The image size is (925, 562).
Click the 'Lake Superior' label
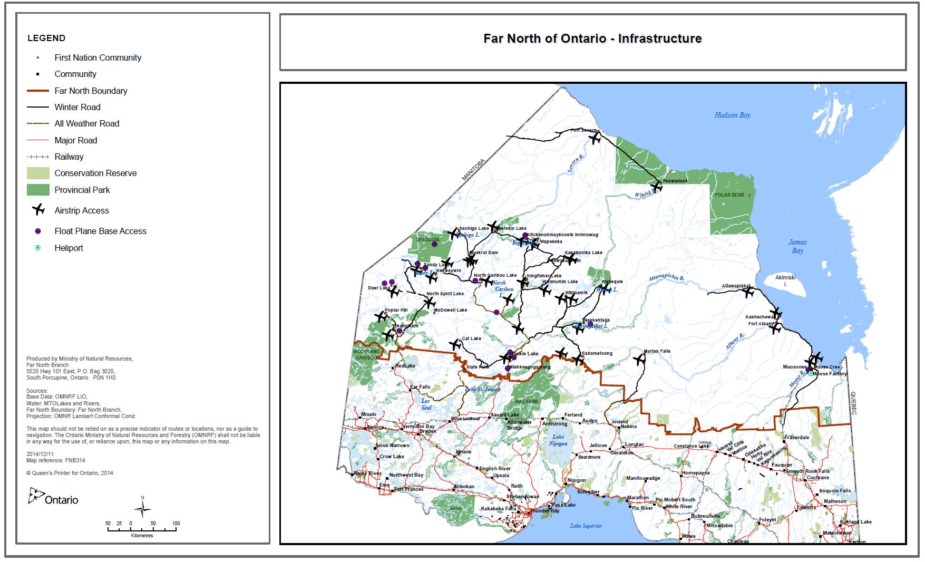pyautogui.click(x=586, y=526)
